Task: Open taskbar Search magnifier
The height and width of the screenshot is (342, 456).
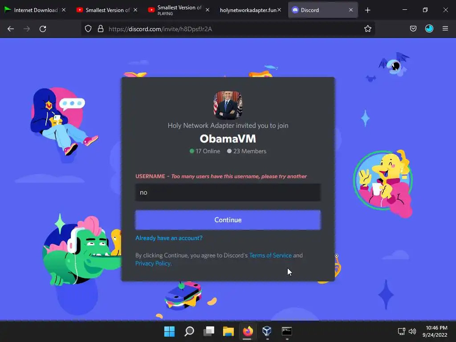Action: coord(189,331)
